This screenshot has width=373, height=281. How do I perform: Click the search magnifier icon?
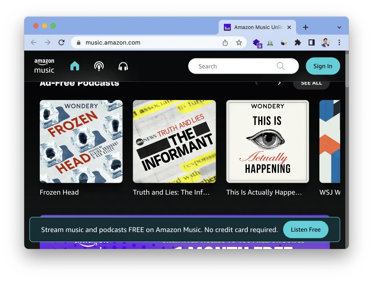[x=281, y=66]
